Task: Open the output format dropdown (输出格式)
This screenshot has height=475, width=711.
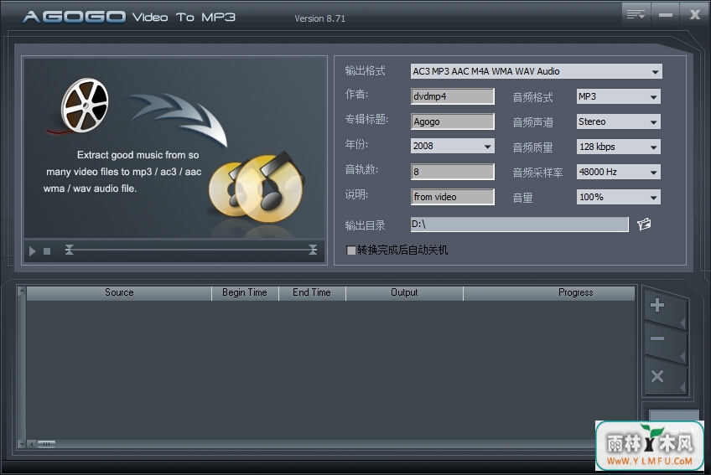Action: (x=537, y=71)
